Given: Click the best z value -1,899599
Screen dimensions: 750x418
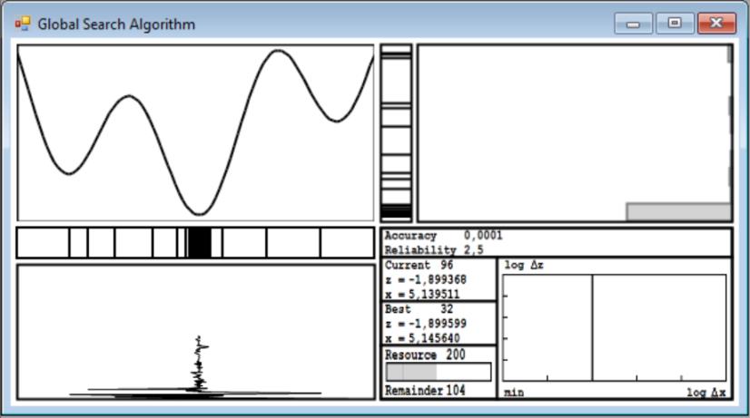Looking at the screenshot, I should pos(437,324).
